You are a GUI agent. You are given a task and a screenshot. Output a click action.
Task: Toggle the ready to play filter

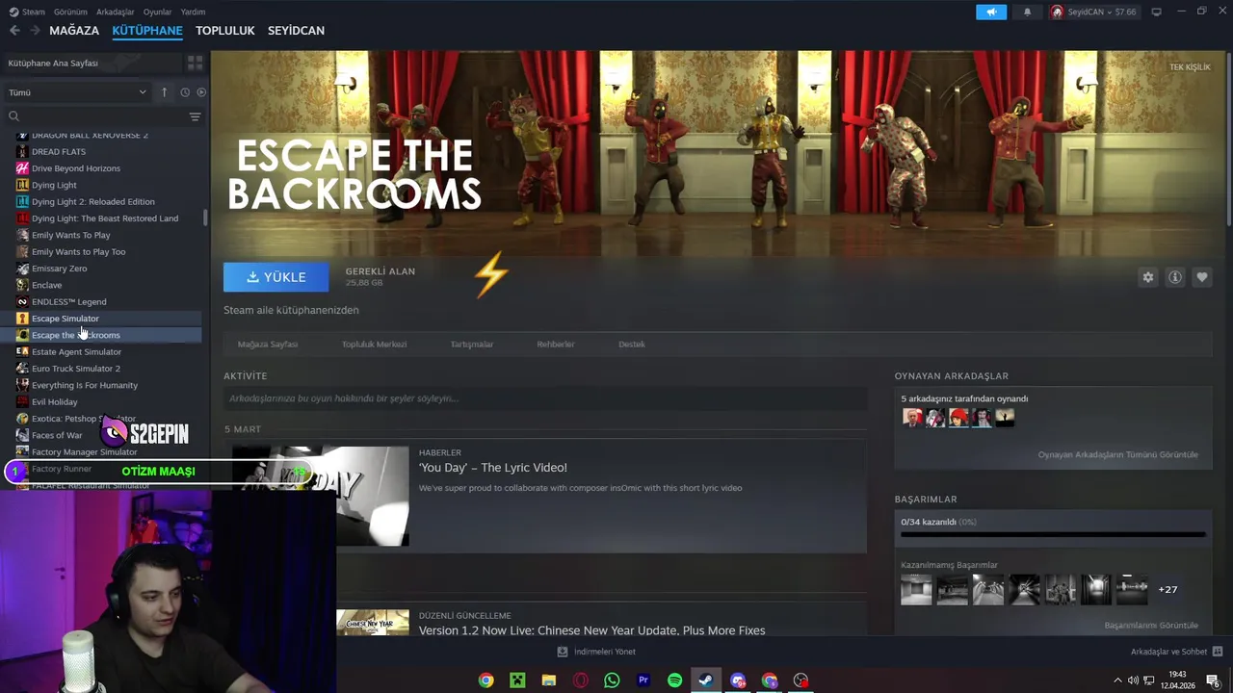coord(201,92)
